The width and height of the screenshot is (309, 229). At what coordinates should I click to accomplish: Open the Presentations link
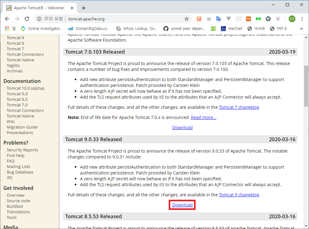20,133
